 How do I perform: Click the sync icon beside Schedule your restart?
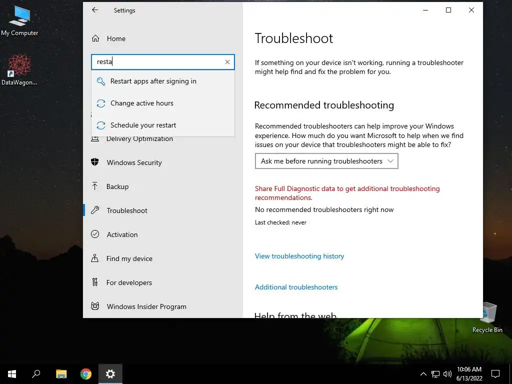[101, 125]
